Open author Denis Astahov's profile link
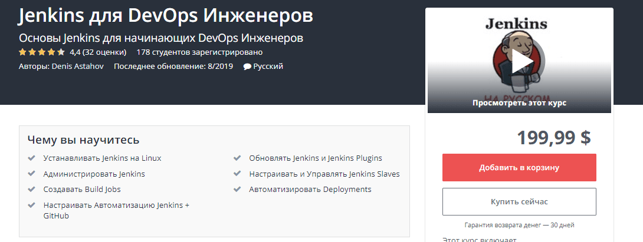Image resolution: width=643 pixels, height=242 pixels. click(x=78, y=67)
